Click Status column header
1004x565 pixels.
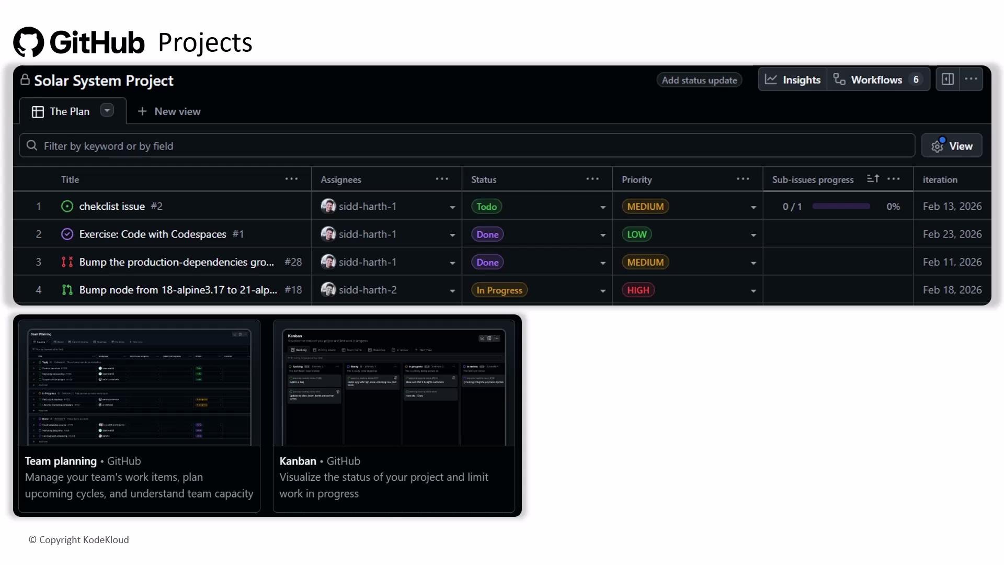coord(484,179)
